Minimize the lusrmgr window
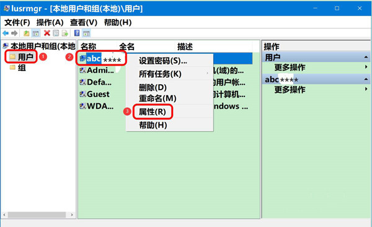372x227 pixels. 315,8
